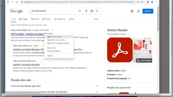The height and width of the screenshot is (97, 173).
Task: Choose Open link in new window
Action: point(59,40)
